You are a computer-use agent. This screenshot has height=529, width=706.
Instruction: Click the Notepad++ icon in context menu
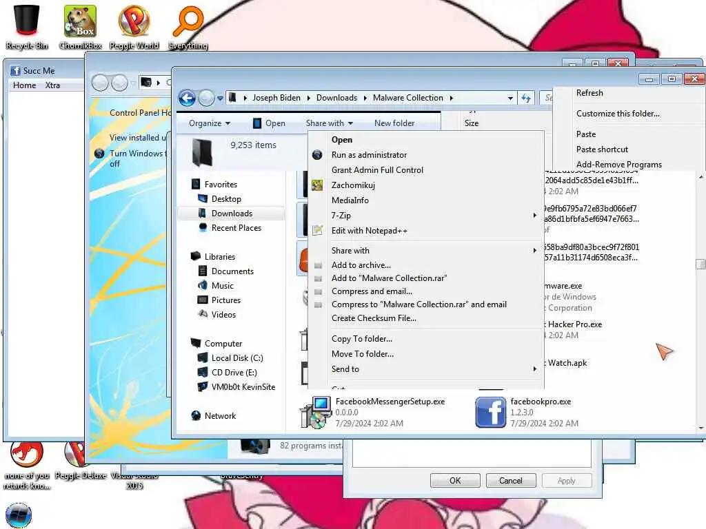click(317, 230)
